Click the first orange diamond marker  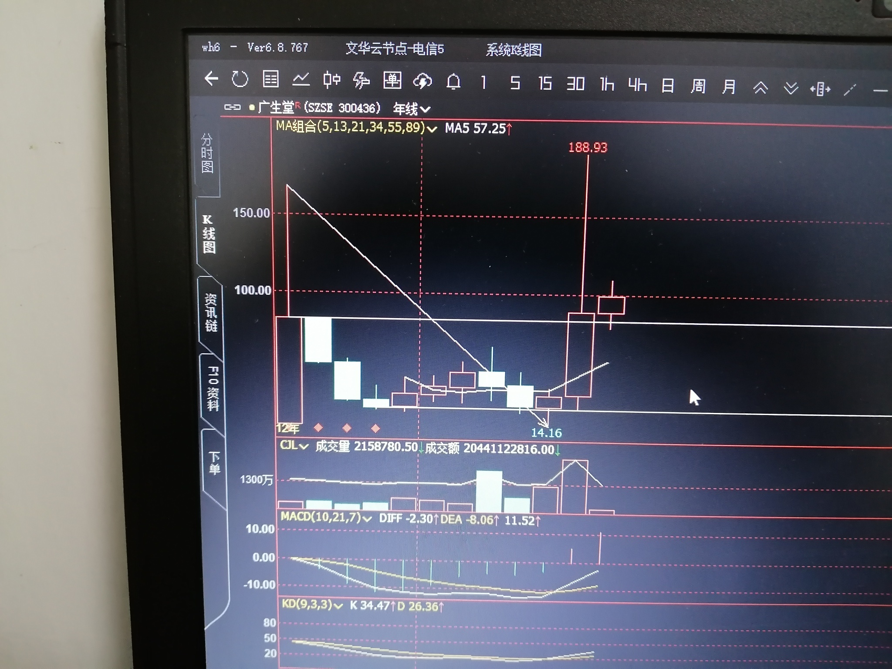tap(318, 428)
